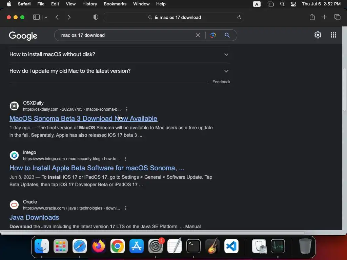Click the input source "A" menu bar icon
The height and width of the screenshot is (260, 347).
(x=257, y=4)
